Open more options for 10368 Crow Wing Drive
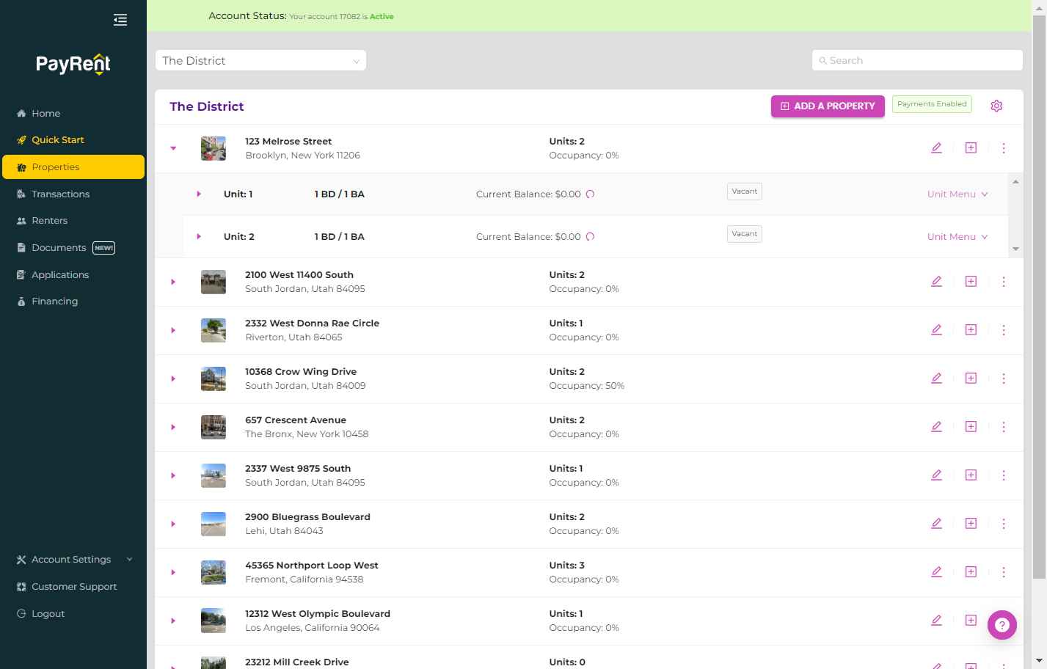 [x=1004, y=379]
